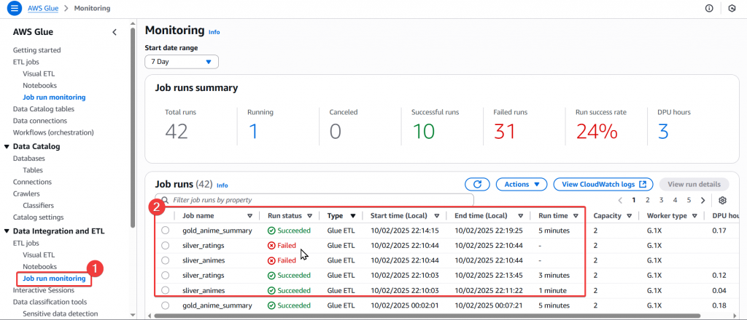The width and height of the screenshot is (747, 320).
Task: Go to page 4 of job runs
Action: [x=675, y=200]
